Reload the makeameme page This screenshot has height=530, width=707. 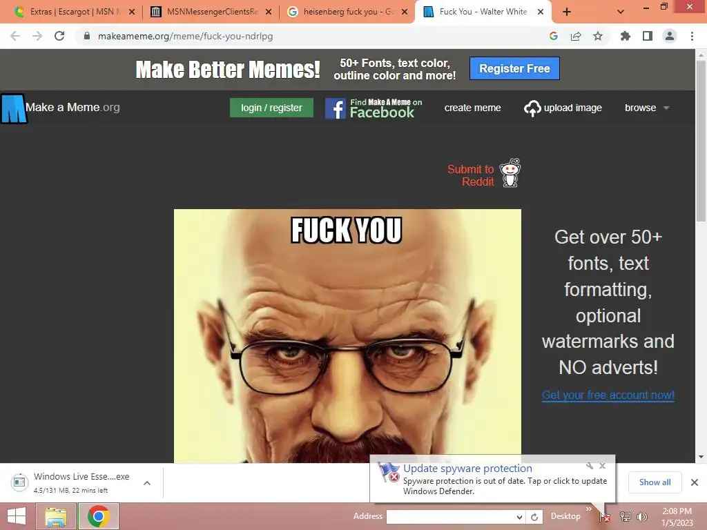tap(59, 36)
